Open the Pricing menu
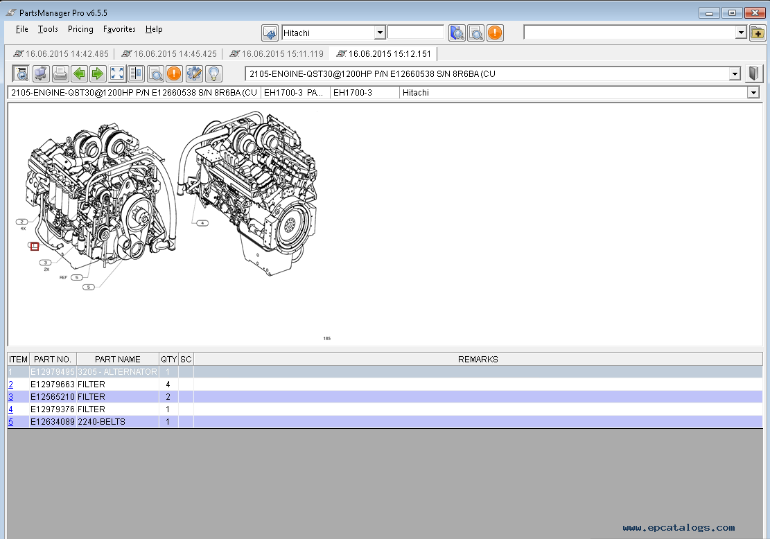The width and height of the screenshot is (770, 539). pyautogui.click(x=80, y=29)
